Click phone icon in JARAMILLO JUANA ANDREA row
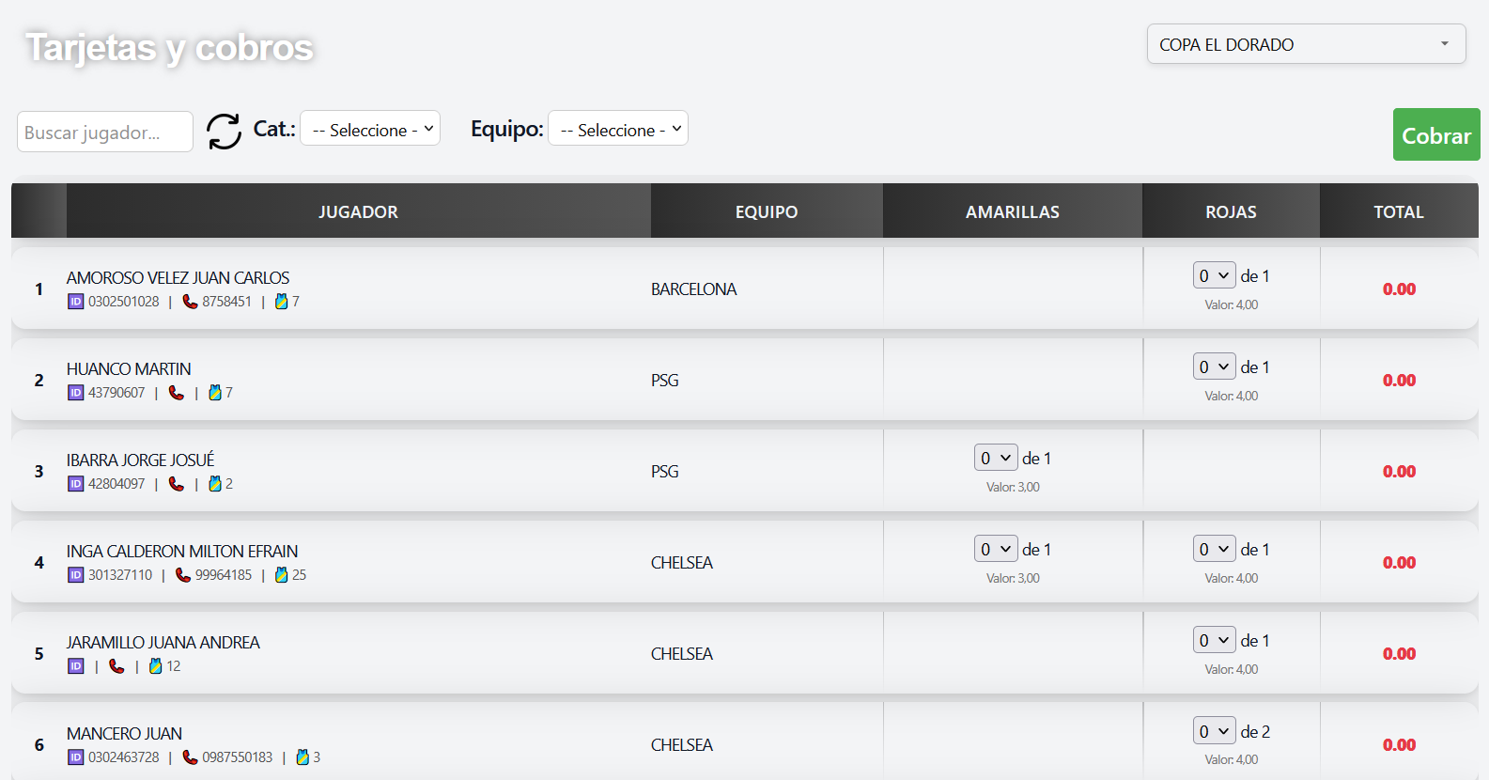Viewport: 1489px width, 780px height. coord(116,666)
